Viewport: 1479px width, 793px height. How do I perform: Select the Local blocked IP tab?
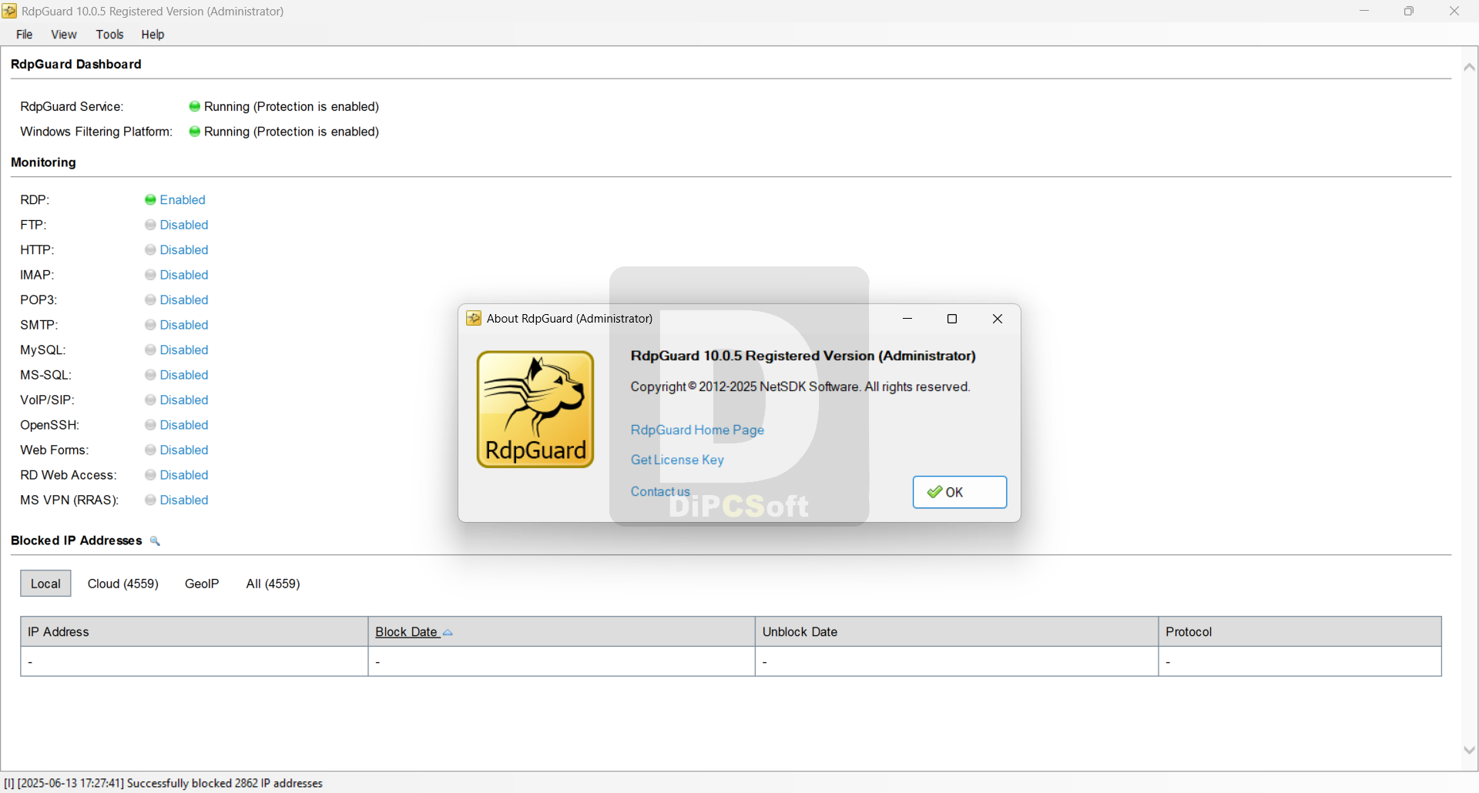click(x=45, y=584)
